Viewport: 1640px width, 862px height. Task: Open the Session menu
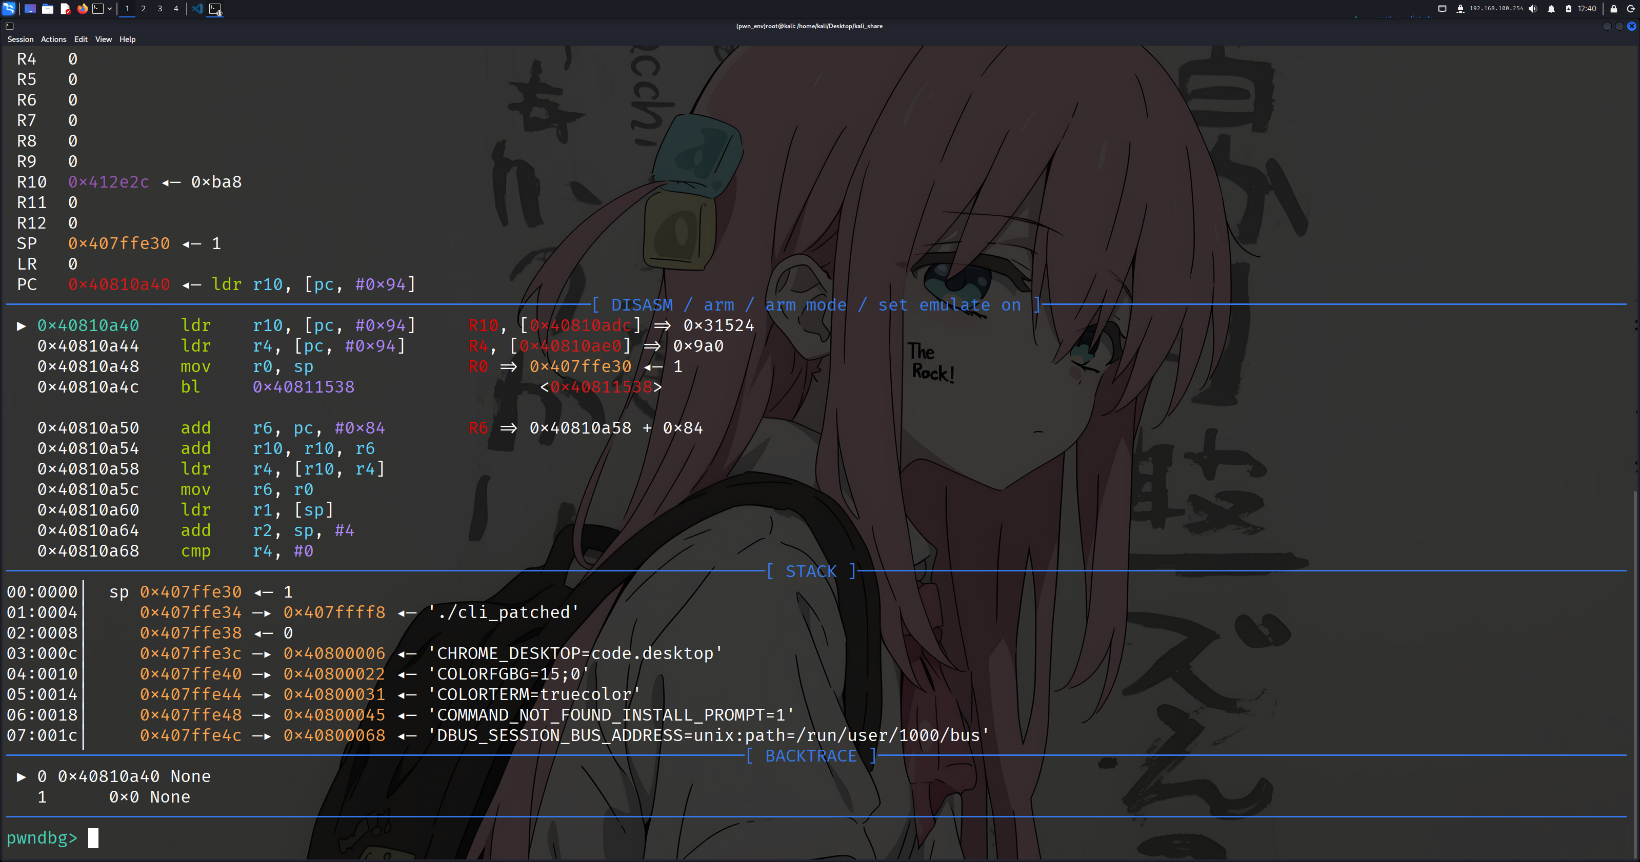point(21,39)
